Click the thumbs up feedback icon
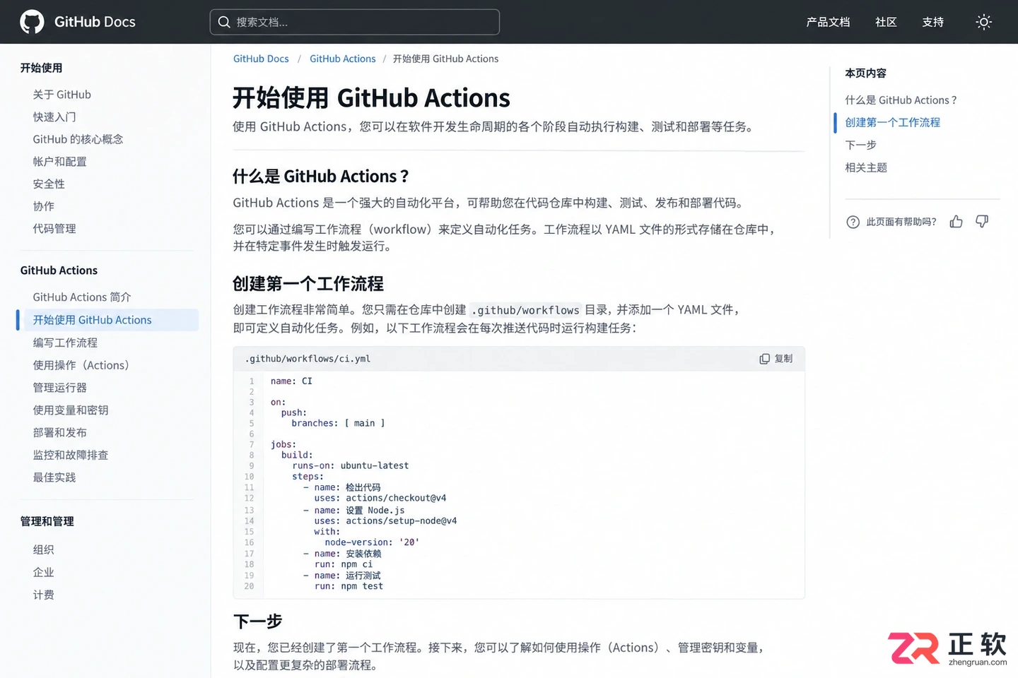Viewport: 1018px width, 678px height. [956, 222]
